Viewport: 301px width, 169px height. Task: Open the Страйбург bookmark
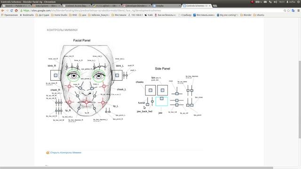coord(185,15)
